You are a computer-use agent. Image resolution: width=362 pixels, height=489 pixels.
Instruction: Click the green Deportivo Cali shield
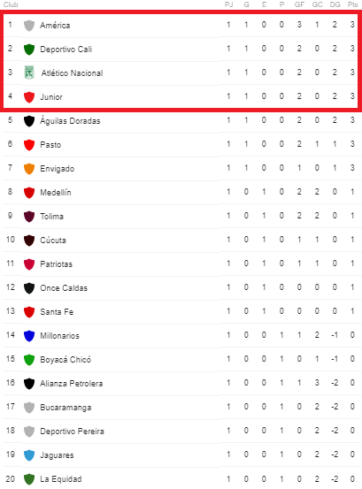(29, 50)
